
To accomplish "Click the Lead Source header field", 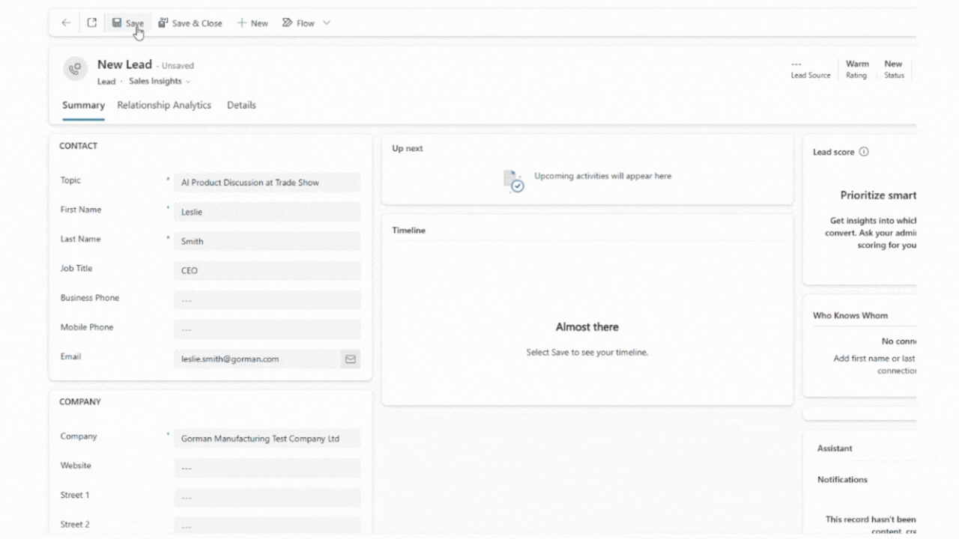I will [811, 70].
